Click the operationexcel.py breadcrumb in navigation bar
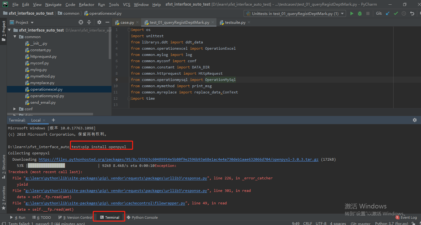 click(x=103, y=13)
